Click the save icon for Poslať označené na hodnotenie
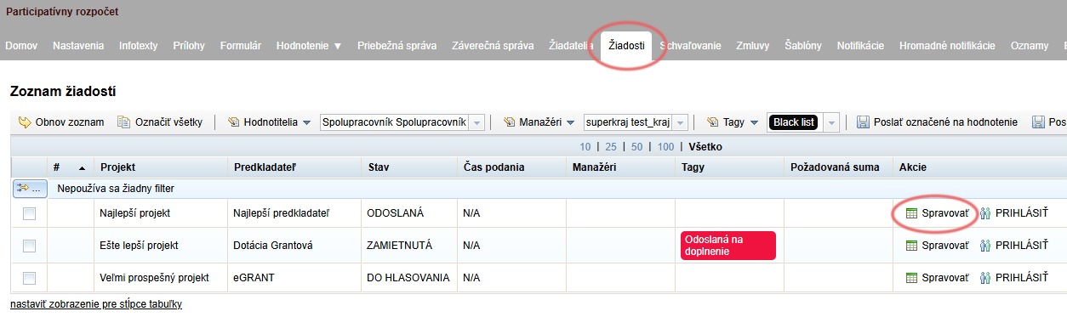This screenshot has height=317, width=1067. click(863, 122)
